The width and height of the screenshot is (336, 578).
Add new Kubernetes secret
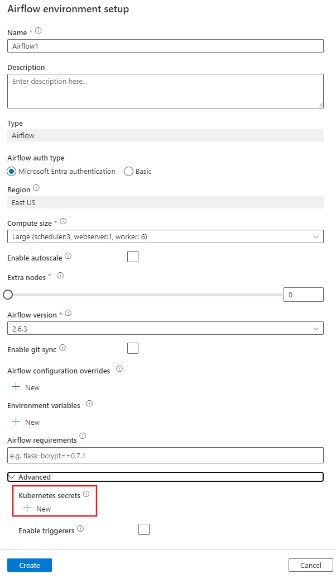pyautogui.click(x=37, y=509)
